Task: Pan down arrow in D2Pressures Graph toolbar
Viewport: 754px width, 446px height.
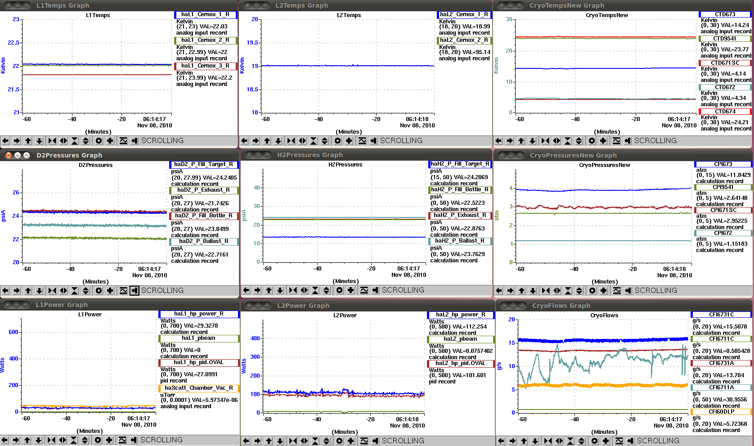Action: point(39,291)
